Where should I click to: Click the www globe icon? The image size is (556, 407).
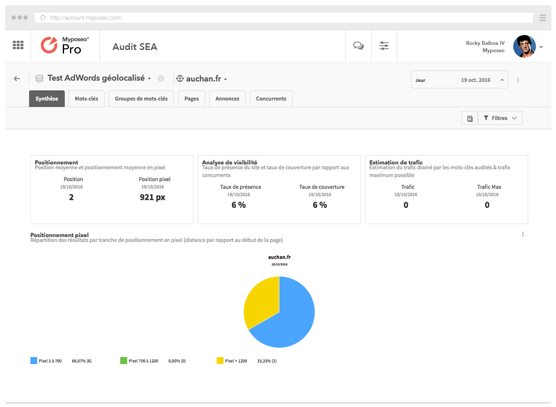(x=180, y=79)
